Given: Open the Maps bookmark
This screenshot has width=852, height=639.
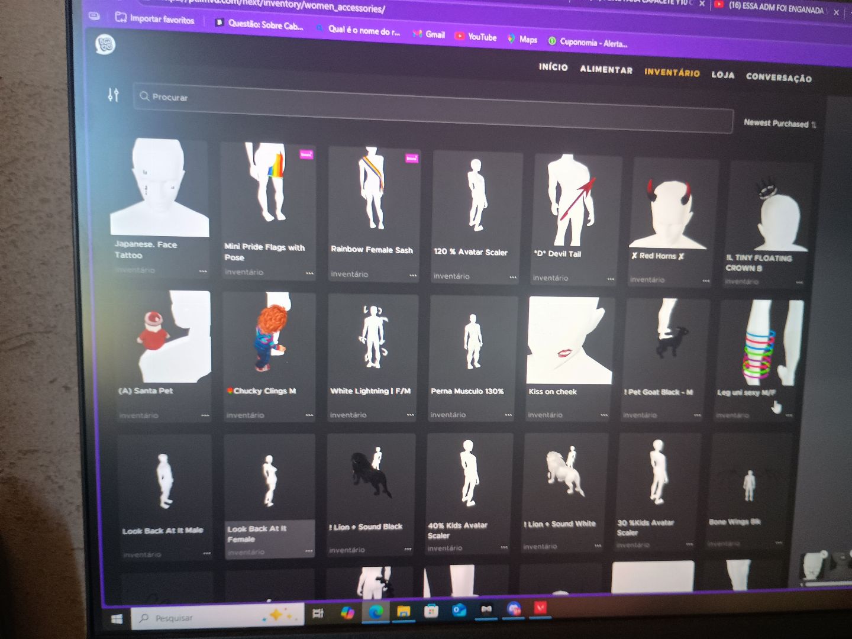Looking at the screenshot, I should point(522,39).
